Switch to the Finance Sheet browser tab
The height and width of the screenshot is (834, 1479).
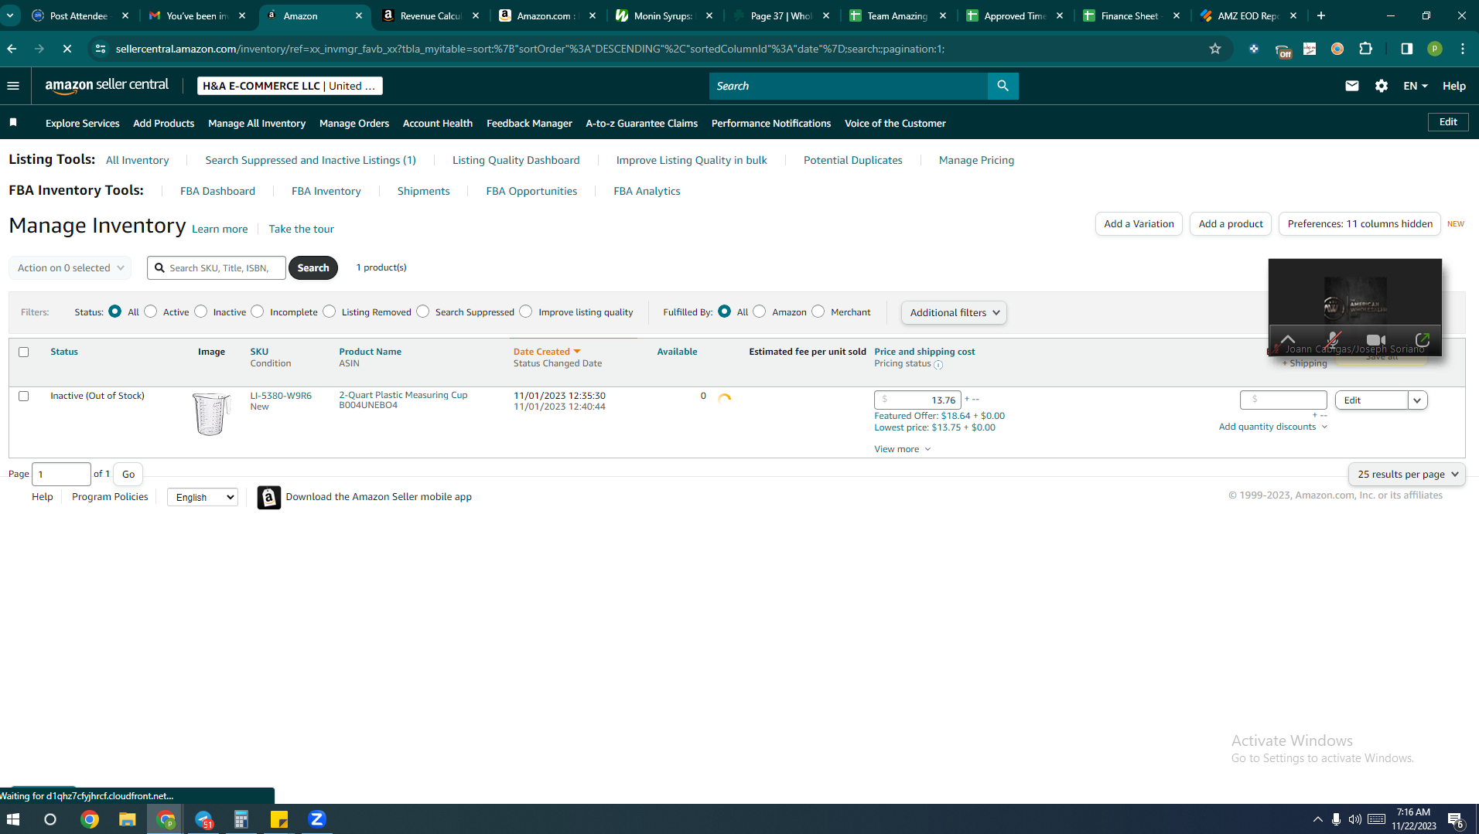tap(1130, 15)
